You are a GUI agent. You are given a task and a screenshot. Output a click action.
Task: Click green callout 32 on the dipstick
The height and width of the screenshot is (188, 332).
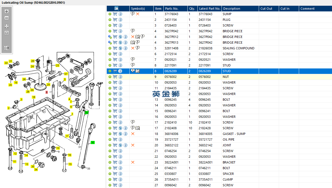92,142
